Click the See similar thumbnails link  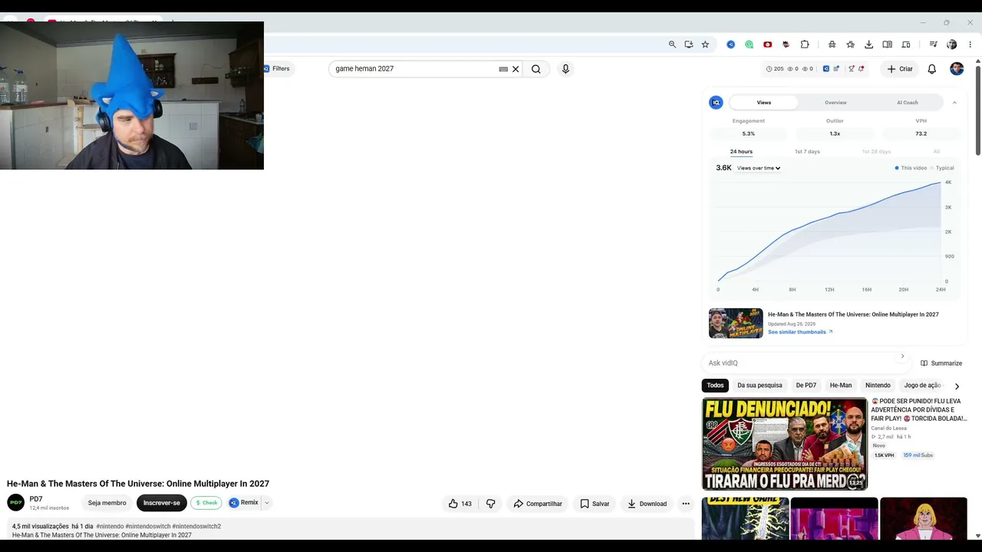coord(800,332)
